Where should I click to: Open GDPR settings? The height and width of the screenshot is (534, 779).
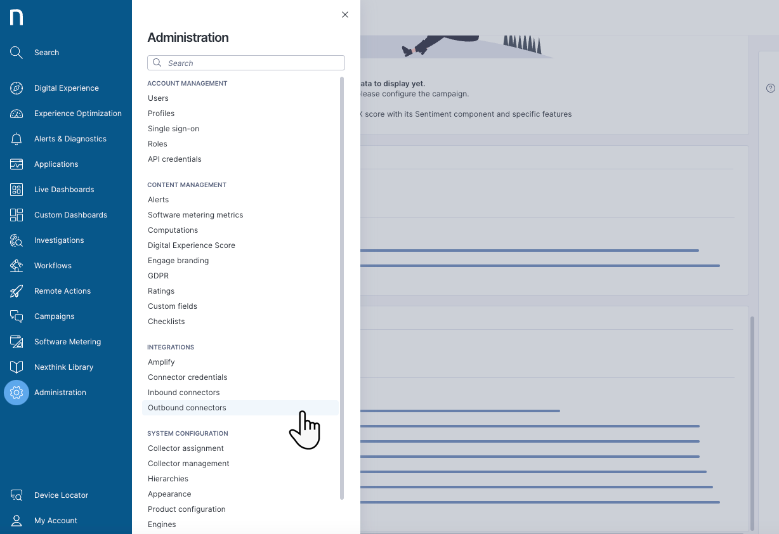(159, 276)
